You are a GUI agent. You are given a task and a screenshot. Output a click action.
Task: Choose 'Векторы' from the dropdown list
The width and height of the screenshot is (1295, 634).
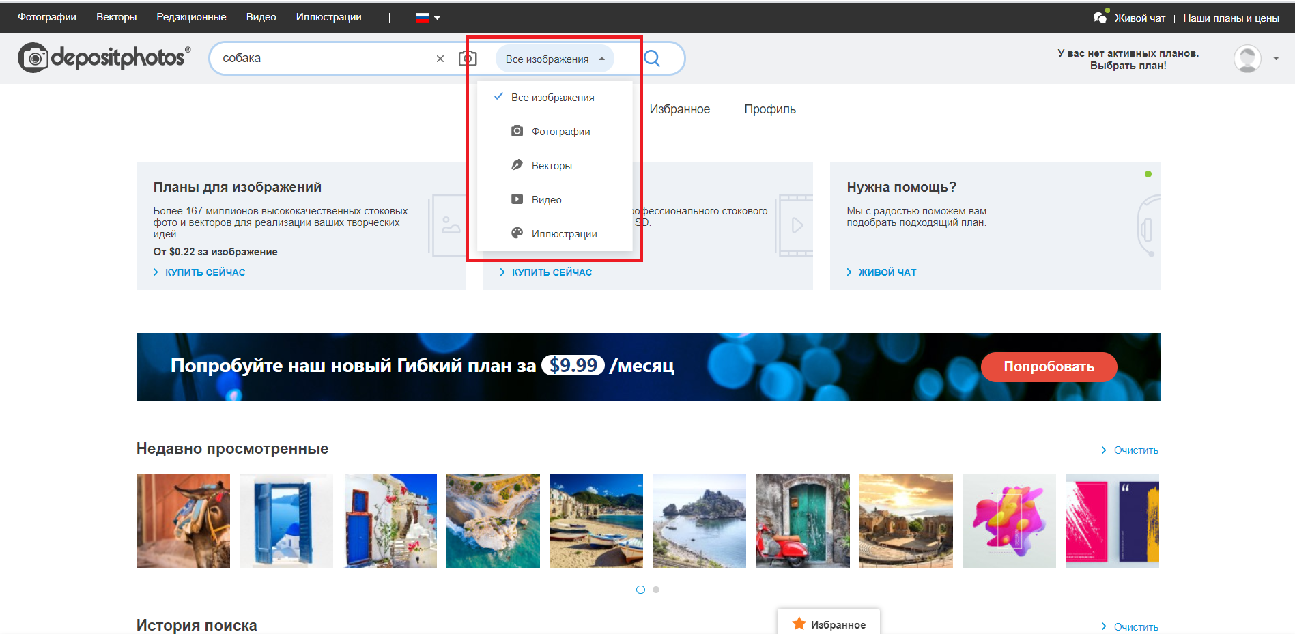click(x=554, y=166)
